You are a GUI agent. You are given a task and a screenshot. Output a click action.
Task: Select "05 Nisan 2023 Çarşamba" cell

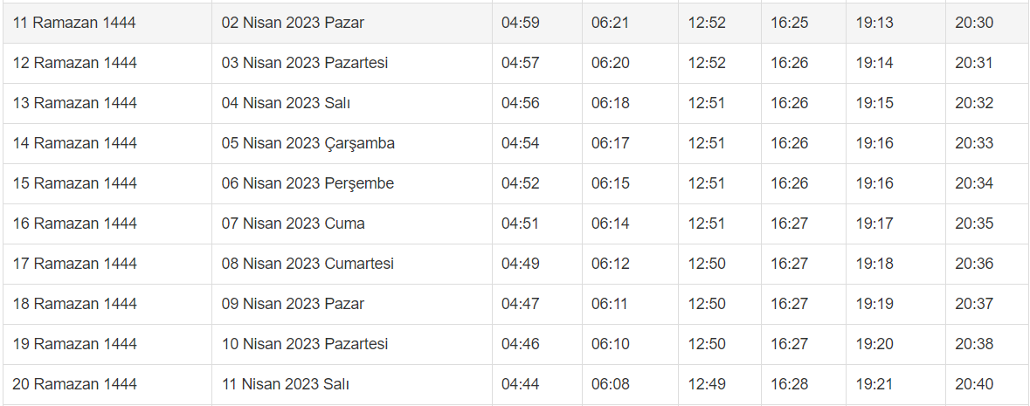click(308, 143)
